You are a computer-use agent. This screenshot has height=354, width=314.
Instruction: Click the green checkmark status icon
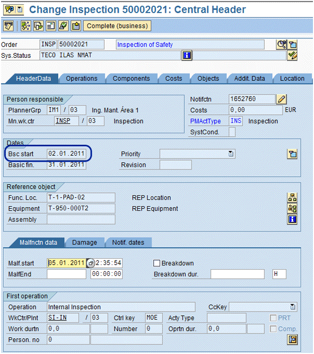point(293,56)
